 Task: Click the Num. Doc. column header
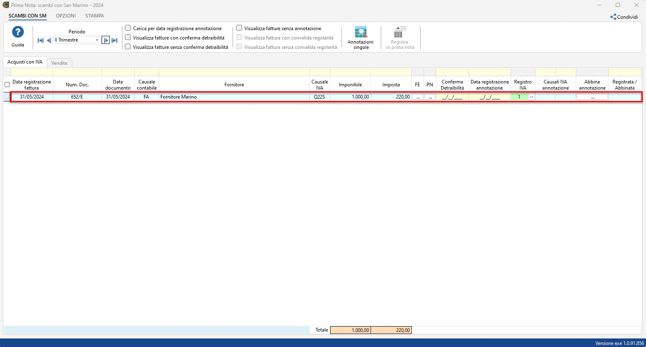(x=77, y=85)
